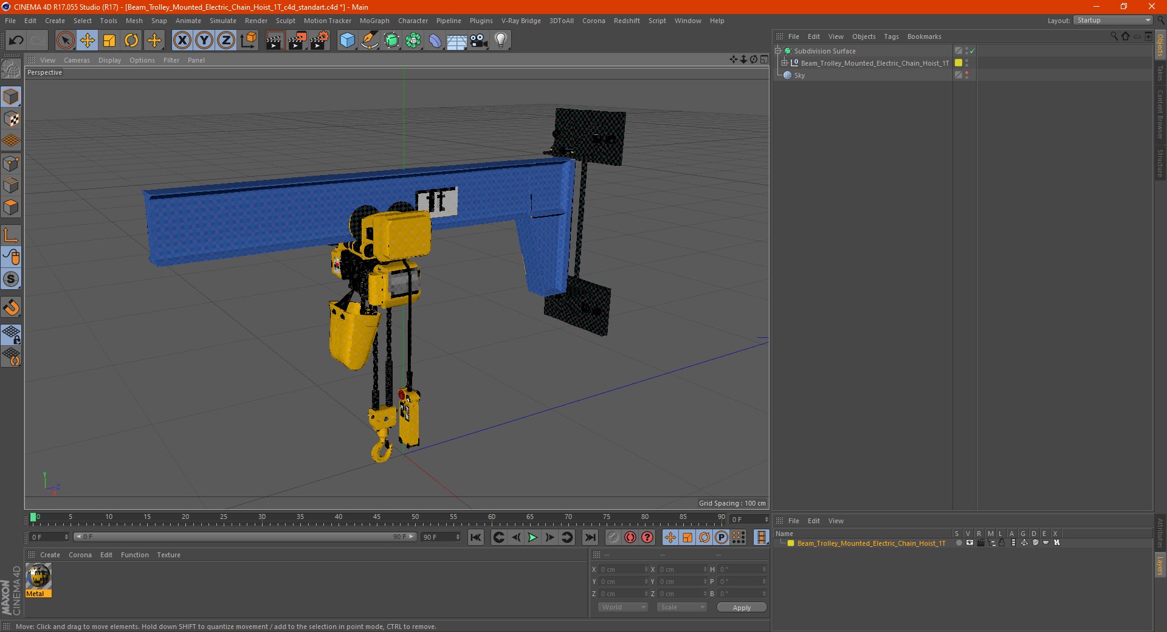The image size is (1167, 632).
Task: Open the MoGraph menu
Action: [x=374, y=21]
